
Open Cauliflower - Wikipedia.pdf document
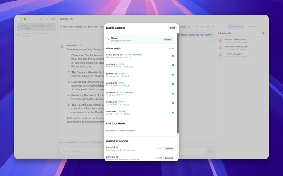click(x=242, y=48)
